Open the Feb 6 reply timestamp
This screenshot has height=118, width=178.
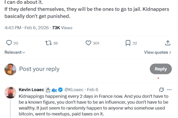tap(93, 89)
